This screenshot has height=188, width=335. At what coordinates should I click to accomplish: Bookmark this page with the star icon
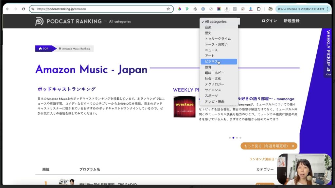(x=168, y=9)
